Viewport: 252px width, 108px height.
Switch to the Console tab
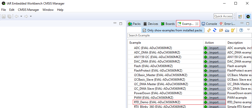pos(209,24)
